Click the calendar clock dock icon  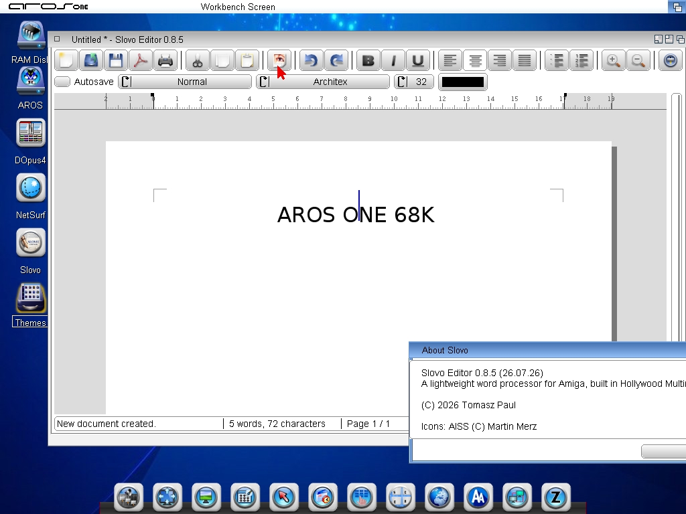click(323, 497)
